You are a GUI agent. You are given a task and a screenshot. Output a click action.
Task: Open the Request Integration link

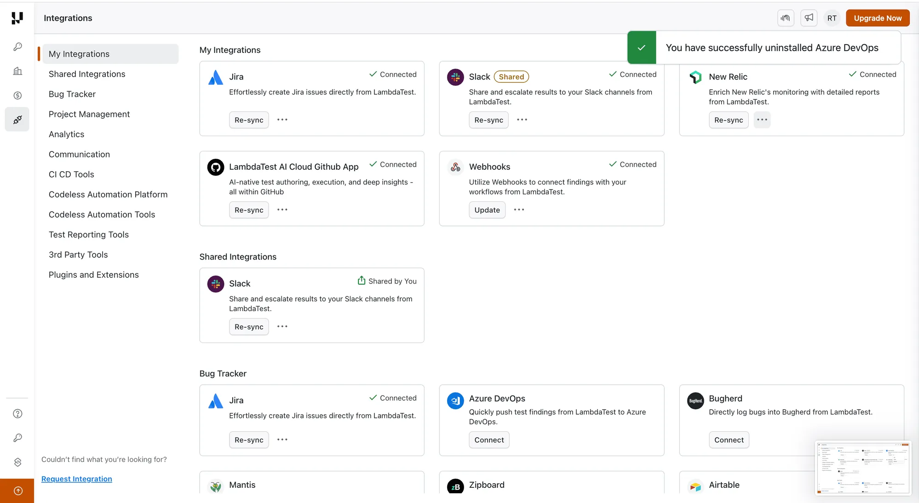pos(77,479)
